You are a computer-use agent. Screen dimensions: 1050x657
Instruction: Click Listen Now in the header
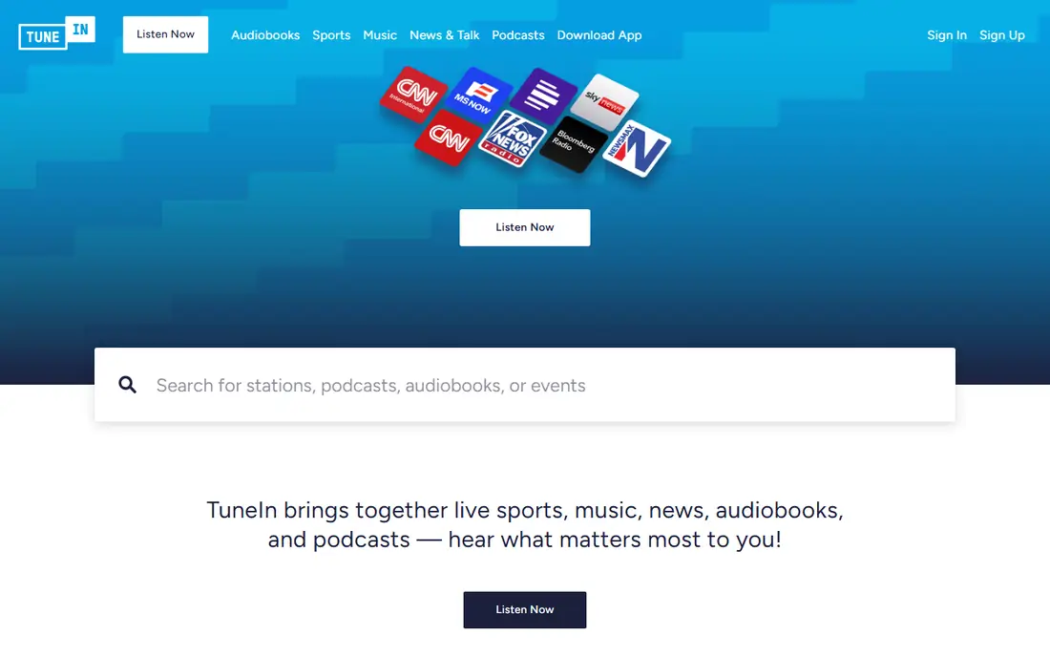[165, 34]
